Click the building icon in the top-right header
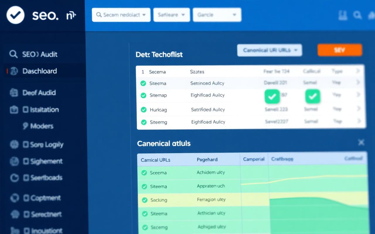 coord(342,15)
